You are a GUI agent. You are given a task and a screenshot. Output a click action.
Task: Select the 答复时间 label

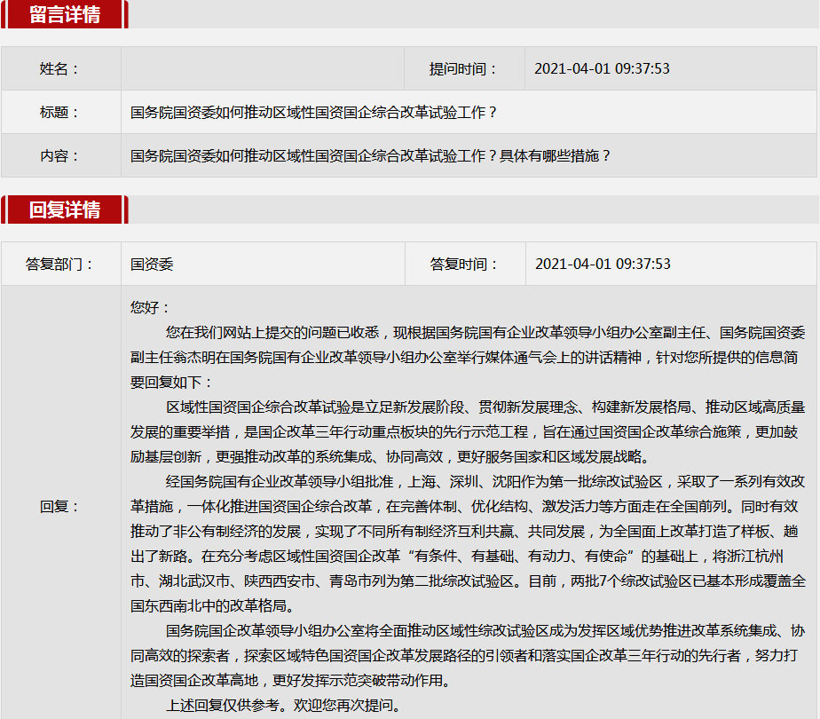tap(464, 265)
